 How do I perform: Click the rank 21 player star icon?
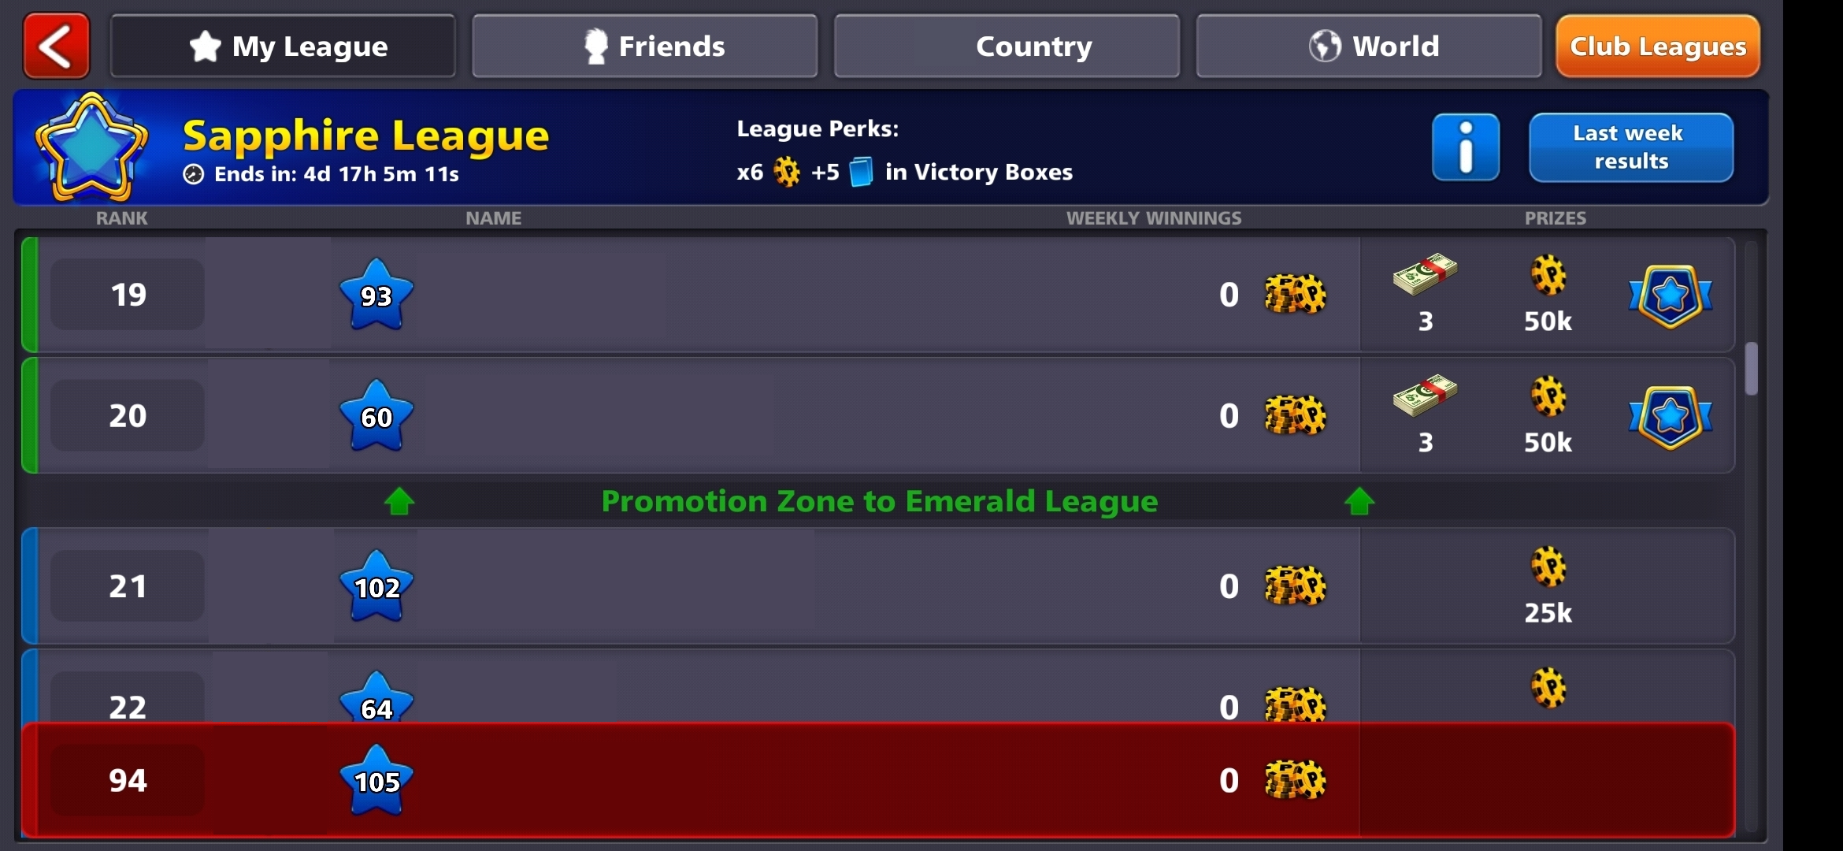click(377, 585)
